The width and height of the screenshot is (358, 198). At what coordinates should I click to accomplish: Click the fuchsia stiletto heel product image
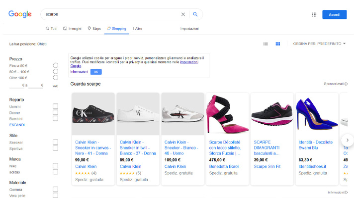click(x=227, y=114)
